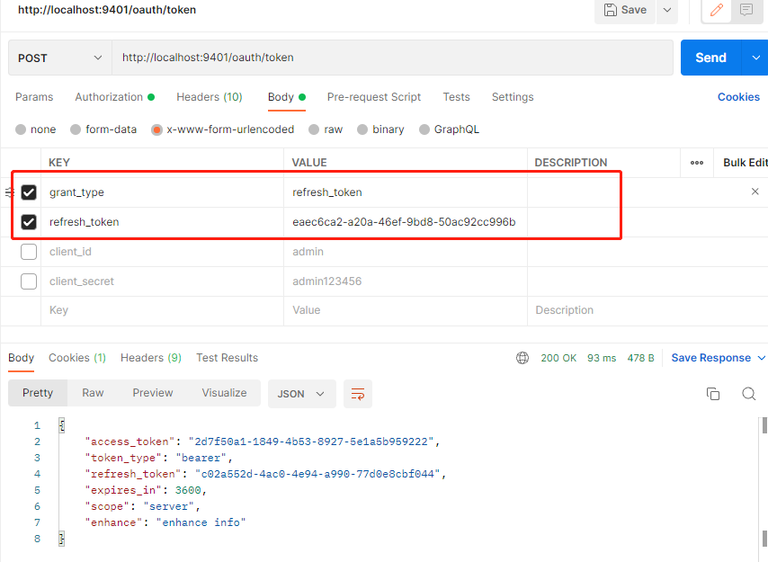Click the pencil edit icon
This screenshot has height=562, width=768.
click(x=717, y=10)
